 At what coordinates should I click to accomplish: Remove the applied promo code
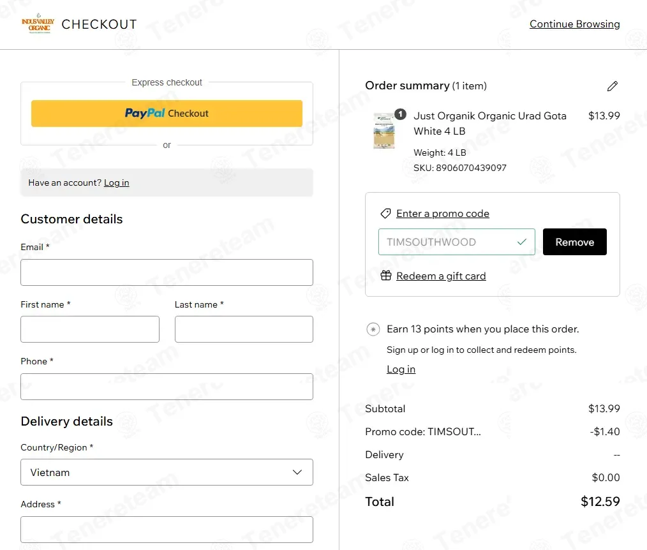[x=574, y=242]
